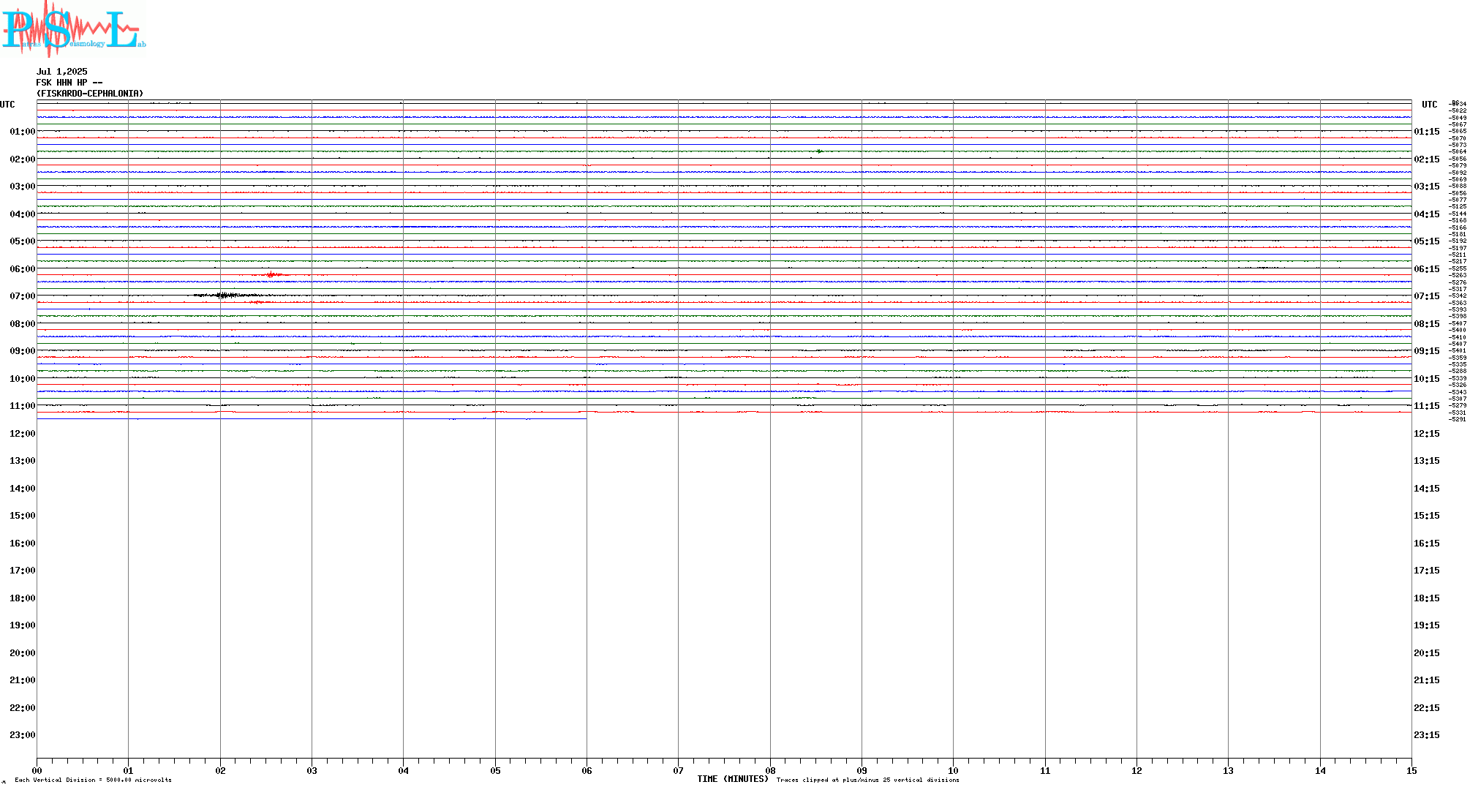Screen dimensions: 1470x790
Task: Click the 'Each Vertical Division = 5000.00 microvolts' note
Action: (x=93, y=780)
